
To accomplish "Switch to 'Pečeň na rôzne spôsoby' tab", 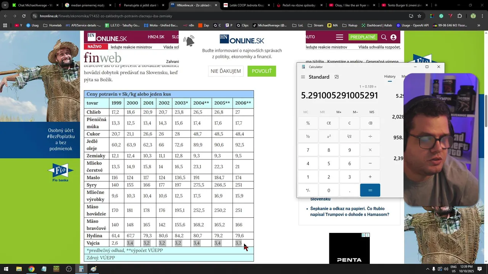I will click(x=300, y=5).
